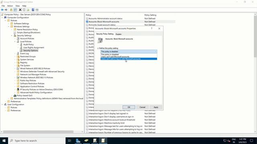Click the Computer Configuration icon in tree

[x=5, y=18]
